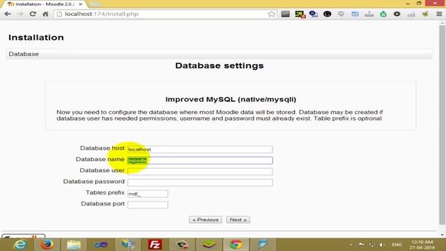446x251 pixels.
Task: Launch FileZilla from the taskbar
Action: [x=155, y=245]
